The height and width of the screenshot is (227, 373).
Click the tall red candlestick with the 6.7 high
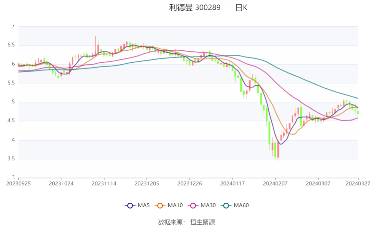coord(96,46)
